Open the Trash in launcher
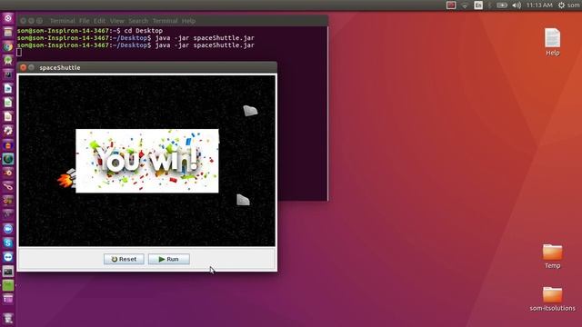Image resolution: width=582 pixels, height=327 pixels. [8, 318]
